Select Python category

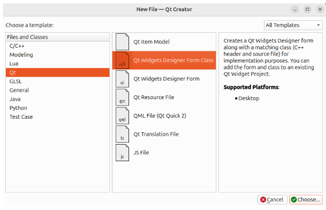coord(58,108)
